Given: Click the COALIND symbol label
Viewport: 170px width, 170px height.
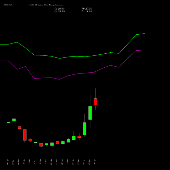Looking at the screenshot, I should pyautogui.click(x=8, y=5).
